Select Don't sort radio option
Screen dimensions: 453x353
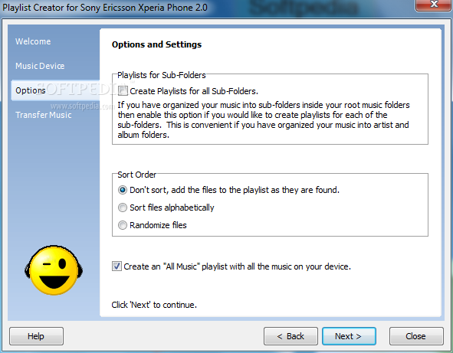[123, 190]
